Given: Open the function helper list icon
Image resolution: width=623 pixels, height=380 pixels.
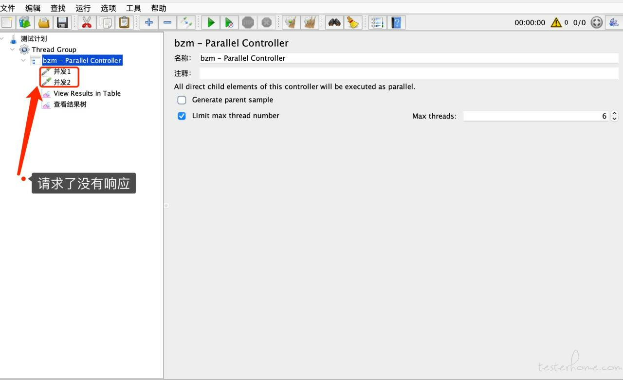Looking at the screenshot, I should pyautogui.click(x=377, y=22).
